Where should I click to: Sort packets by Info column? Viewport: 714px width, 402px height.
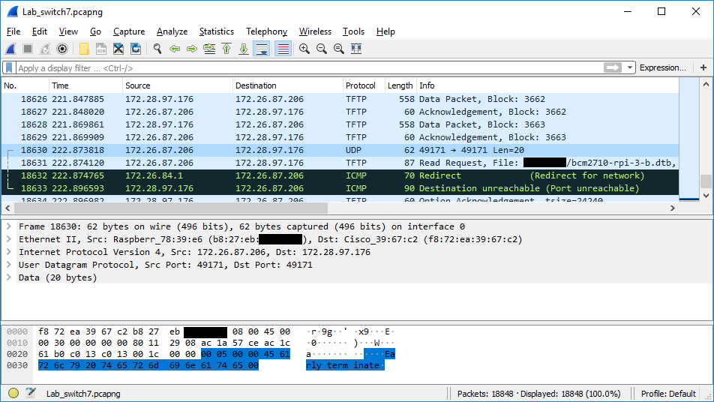pyautogui.click(x=547, y=85)
